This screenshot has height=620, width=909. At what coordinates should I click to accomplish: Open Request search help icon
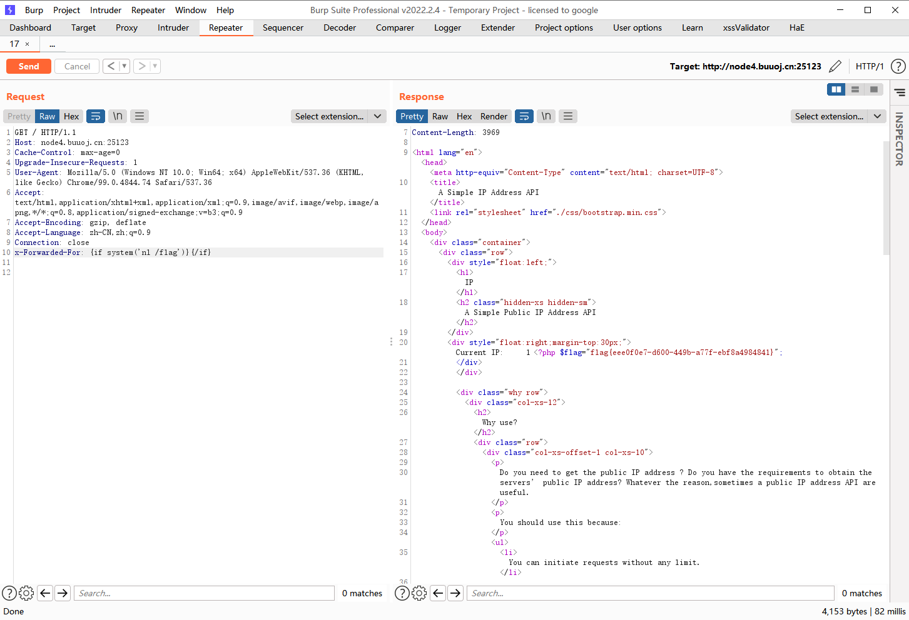[x=9, y=593]
